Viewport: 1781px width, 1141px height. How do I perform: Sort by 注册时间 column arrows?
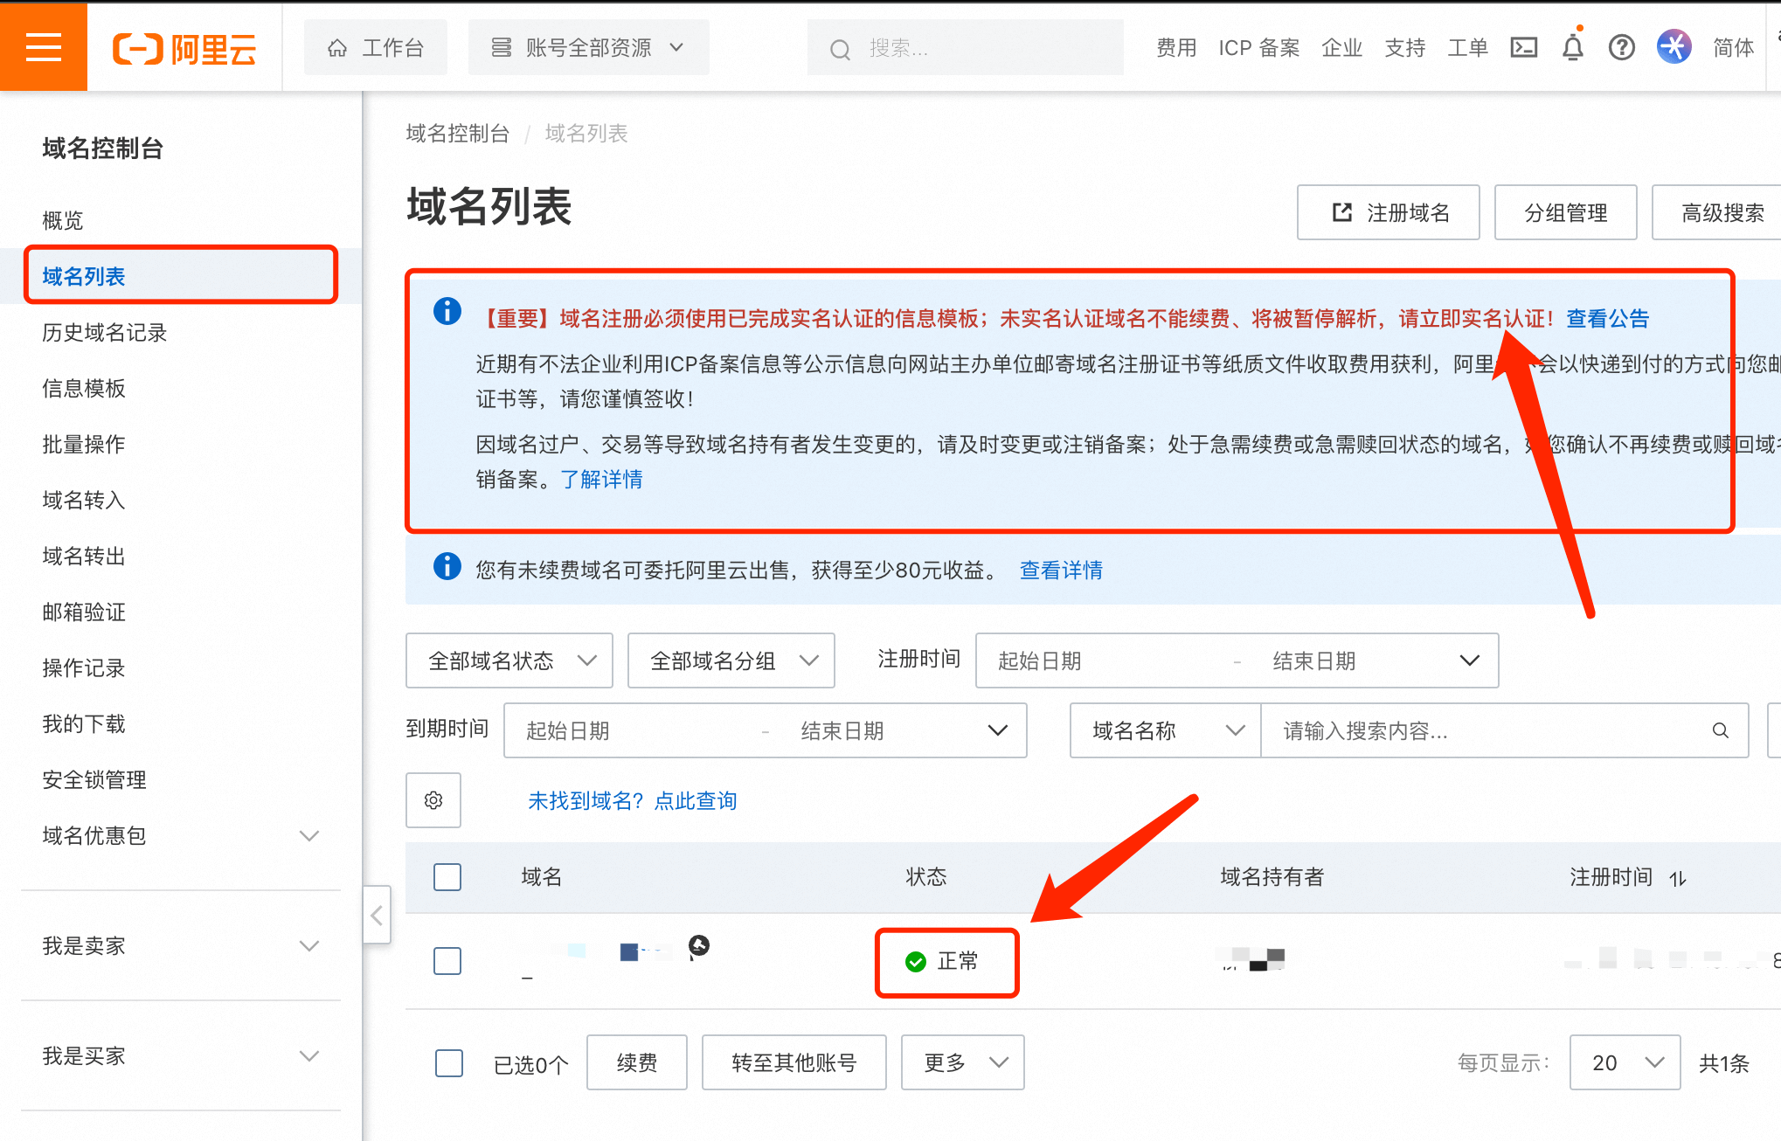[1678, 878]
